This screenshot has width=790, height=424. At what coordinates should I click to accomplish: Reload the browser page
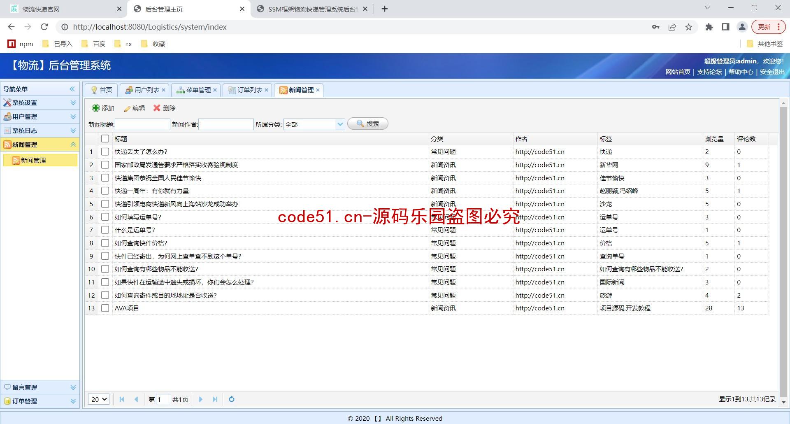(44, 27)
